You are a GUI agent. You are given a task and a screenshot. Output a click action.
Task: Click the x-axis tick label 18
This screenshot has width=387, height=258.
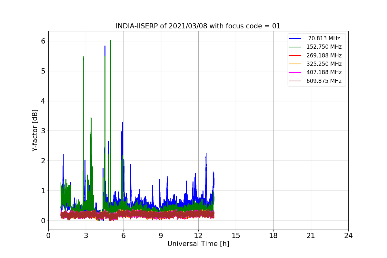273,236
